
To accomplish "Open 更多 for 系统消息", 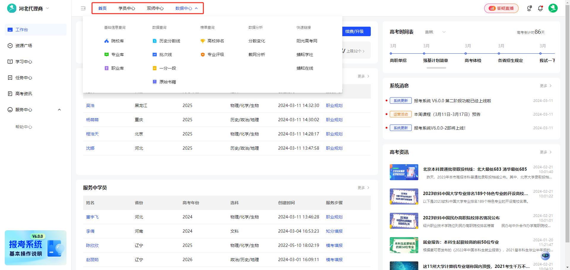I will [x=546, y=86].
